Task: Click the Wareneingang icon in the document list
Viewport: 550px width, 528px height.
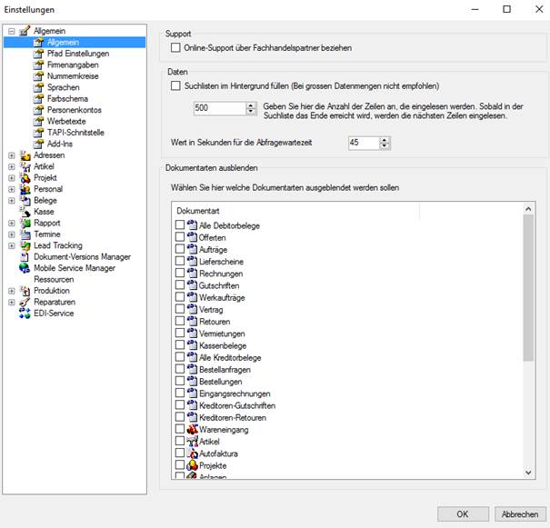Action: point(192,430)
